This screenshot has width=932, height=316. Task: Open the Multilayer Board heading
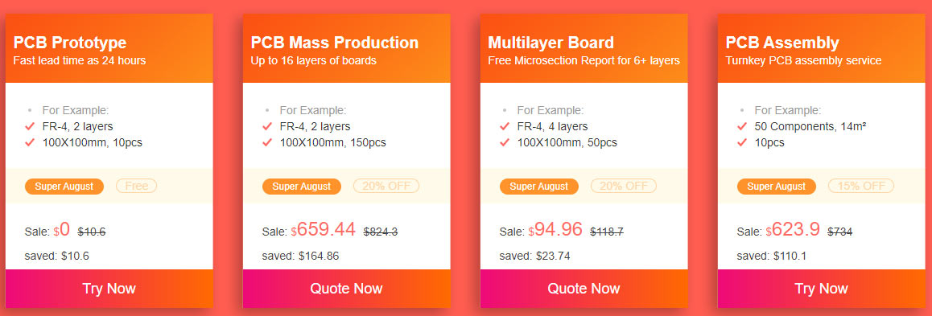coord(551,43)
